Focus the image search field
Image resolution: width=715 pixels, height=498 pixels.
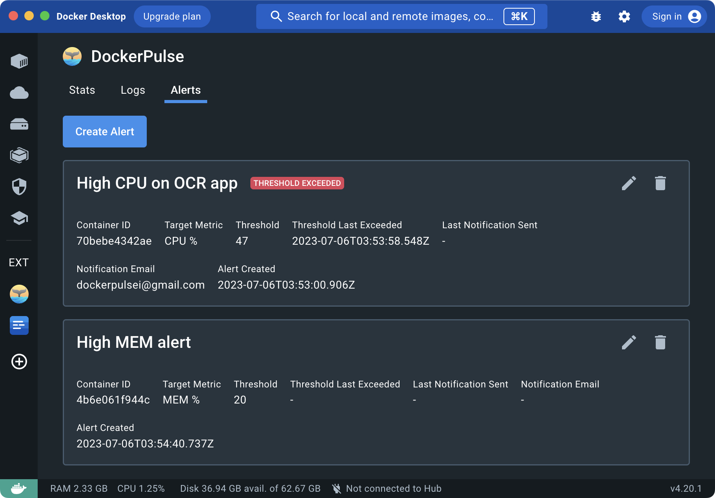[x=402, y=16]
